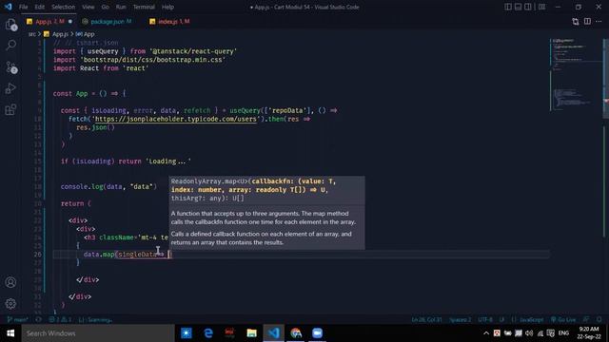Open the taskbar clock and date

tap(589, 333)
